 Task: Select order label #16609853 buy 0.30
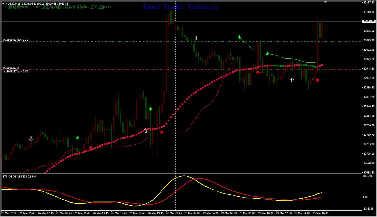16,40
